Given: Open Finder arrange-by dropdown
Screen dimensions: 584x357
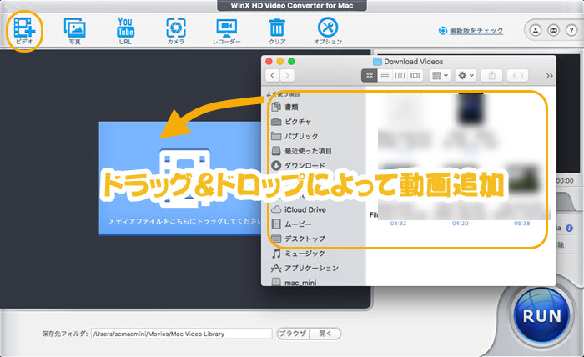Looking at the screenshot, I should [x=440, y=76].
